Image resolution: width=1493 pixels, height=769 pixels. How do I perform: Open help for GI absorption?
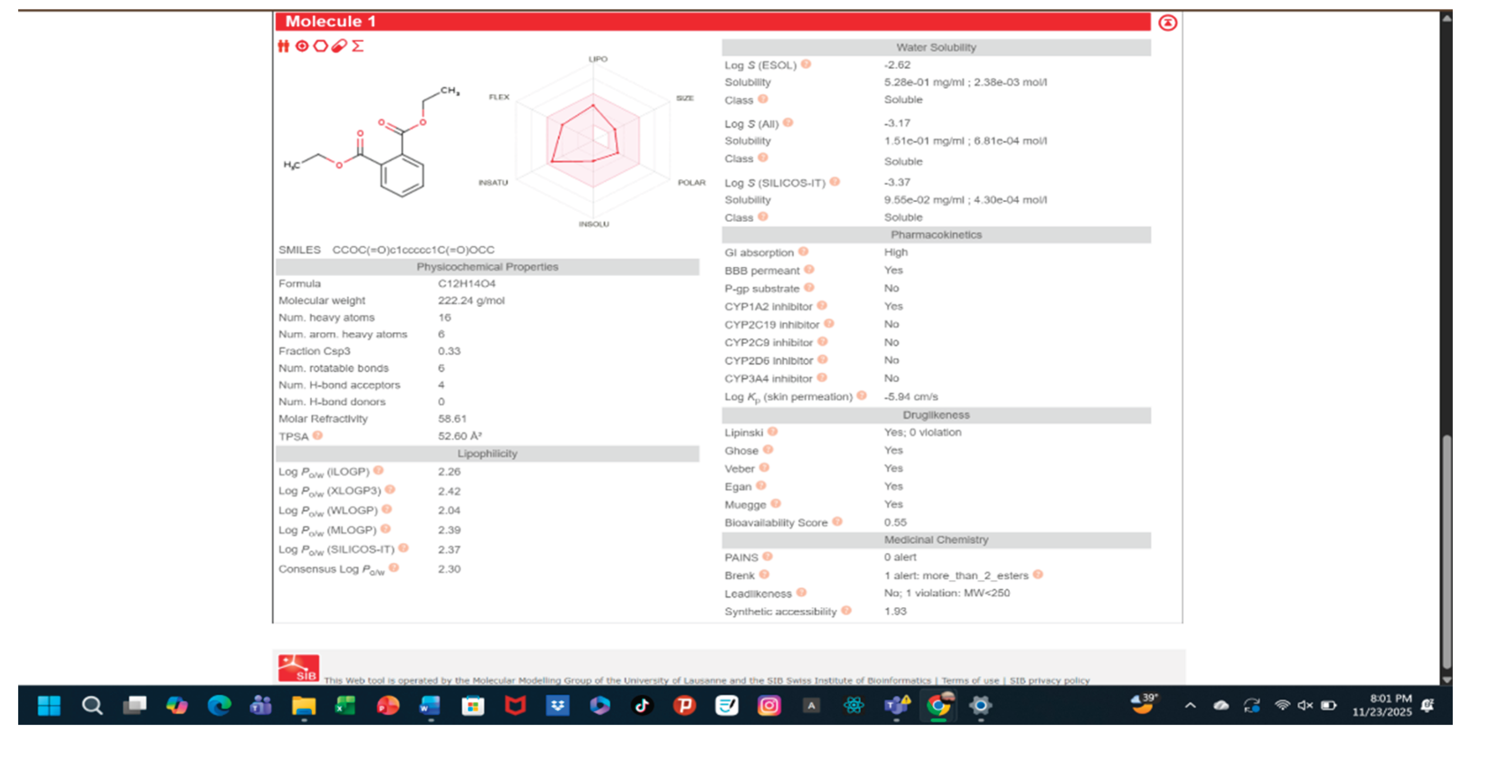804,251
